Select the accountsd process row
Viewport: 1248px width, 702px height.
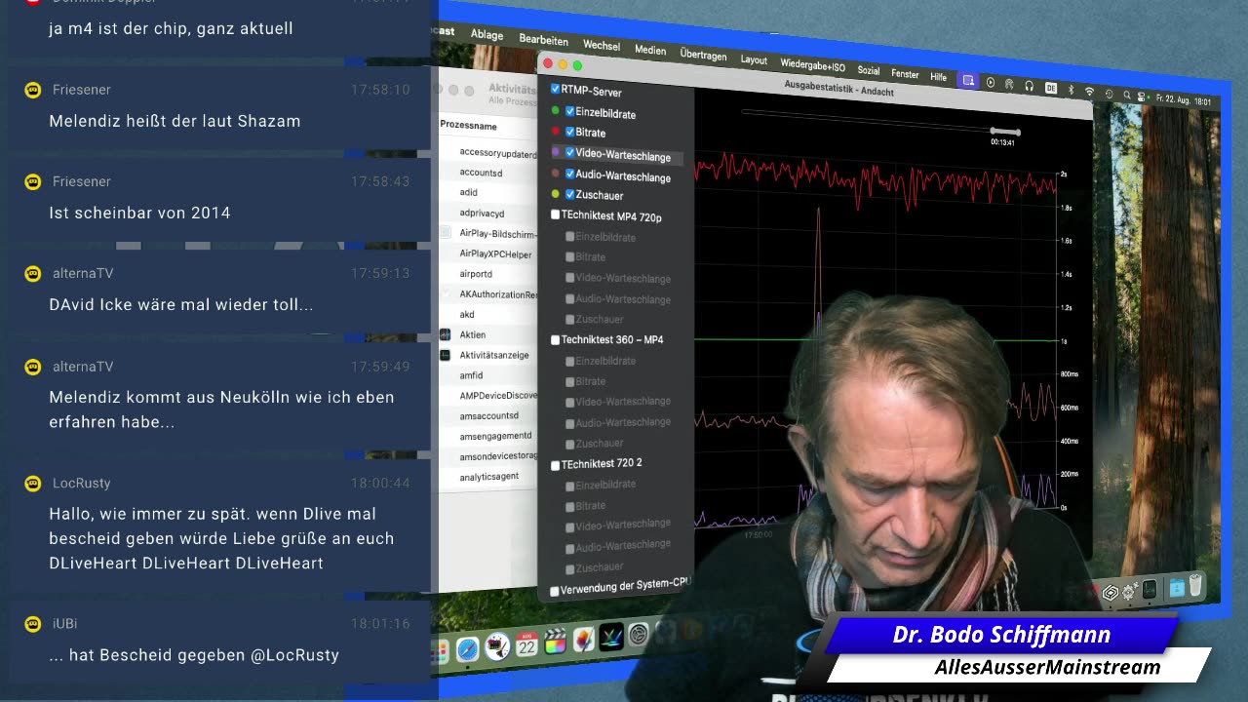click(x=487, y=173)
